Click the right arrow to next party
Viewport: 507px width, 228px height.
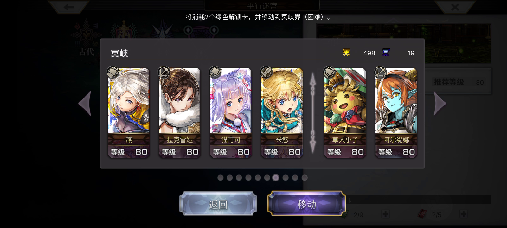coord(440,104)
